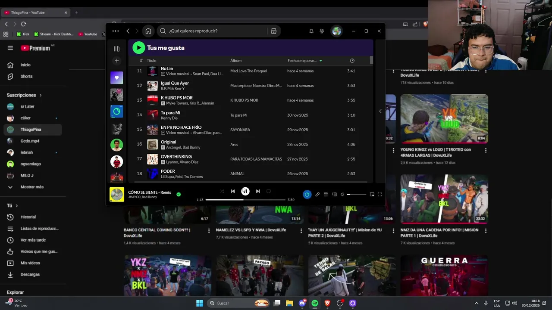Screen dimensions: 552x310
Task: Click the current song album cover thumbnail
Action: pos(117,195)
